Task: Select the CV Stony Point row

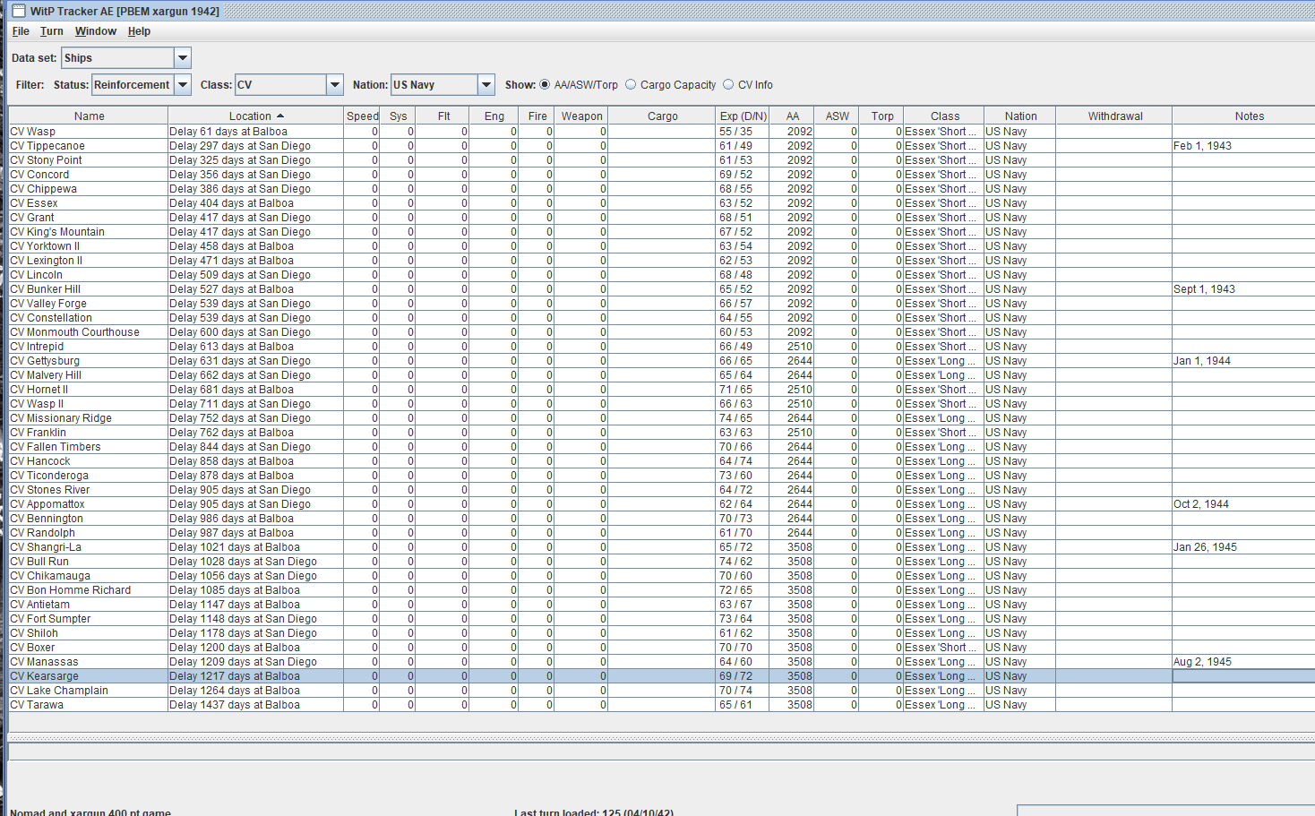Action: click(x=662, y=160)
